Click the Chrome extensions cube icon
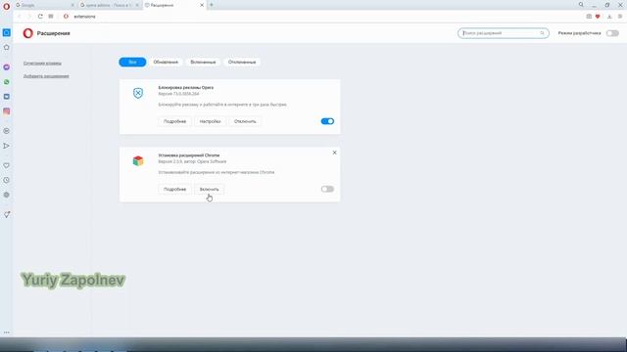Viewport: 627px width, 352px height. 138,160
